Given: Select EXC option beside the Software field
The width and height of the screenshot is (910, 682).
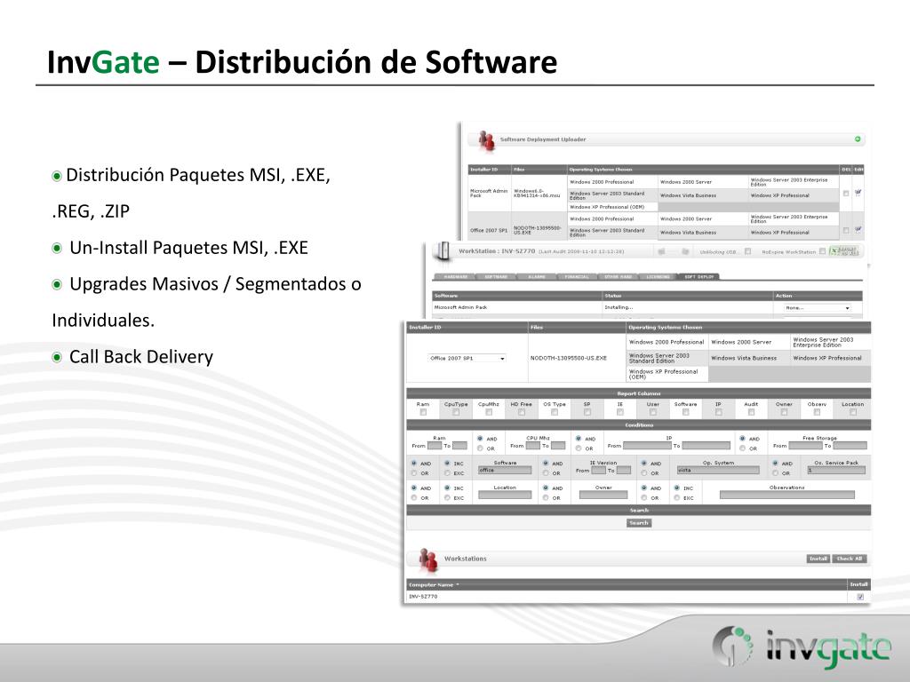Looking at the screenshot, I should (x=447, y=473).
